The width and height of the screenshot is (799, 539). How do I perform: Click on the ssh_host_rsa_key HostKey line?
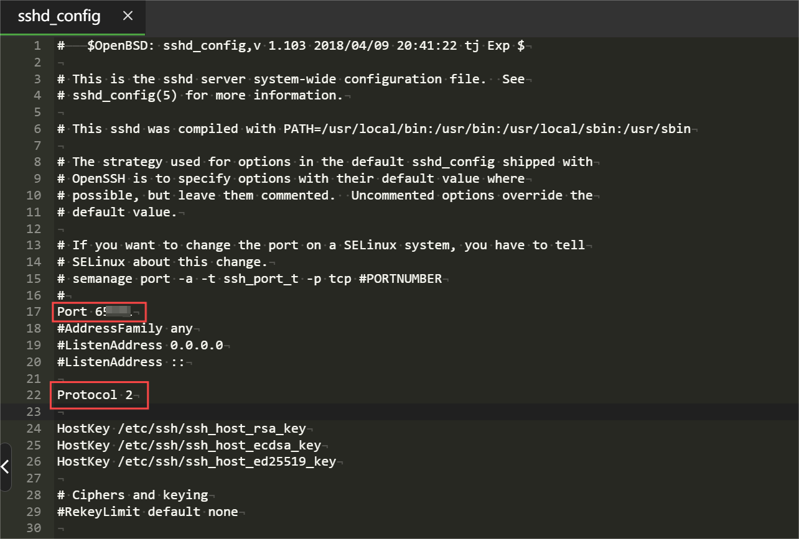(181, 428)
